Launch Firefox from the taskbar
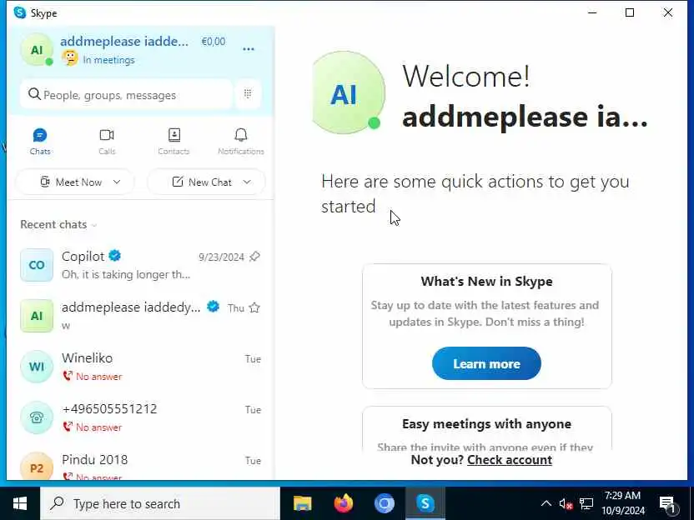This screenshot has height=520, width=694. click(x=344, y=503)
